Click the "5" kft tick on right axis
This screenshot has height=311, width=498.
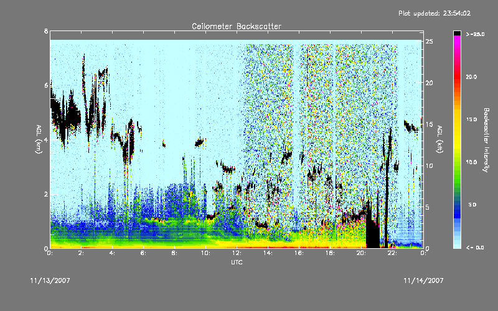tap(428, 207)
